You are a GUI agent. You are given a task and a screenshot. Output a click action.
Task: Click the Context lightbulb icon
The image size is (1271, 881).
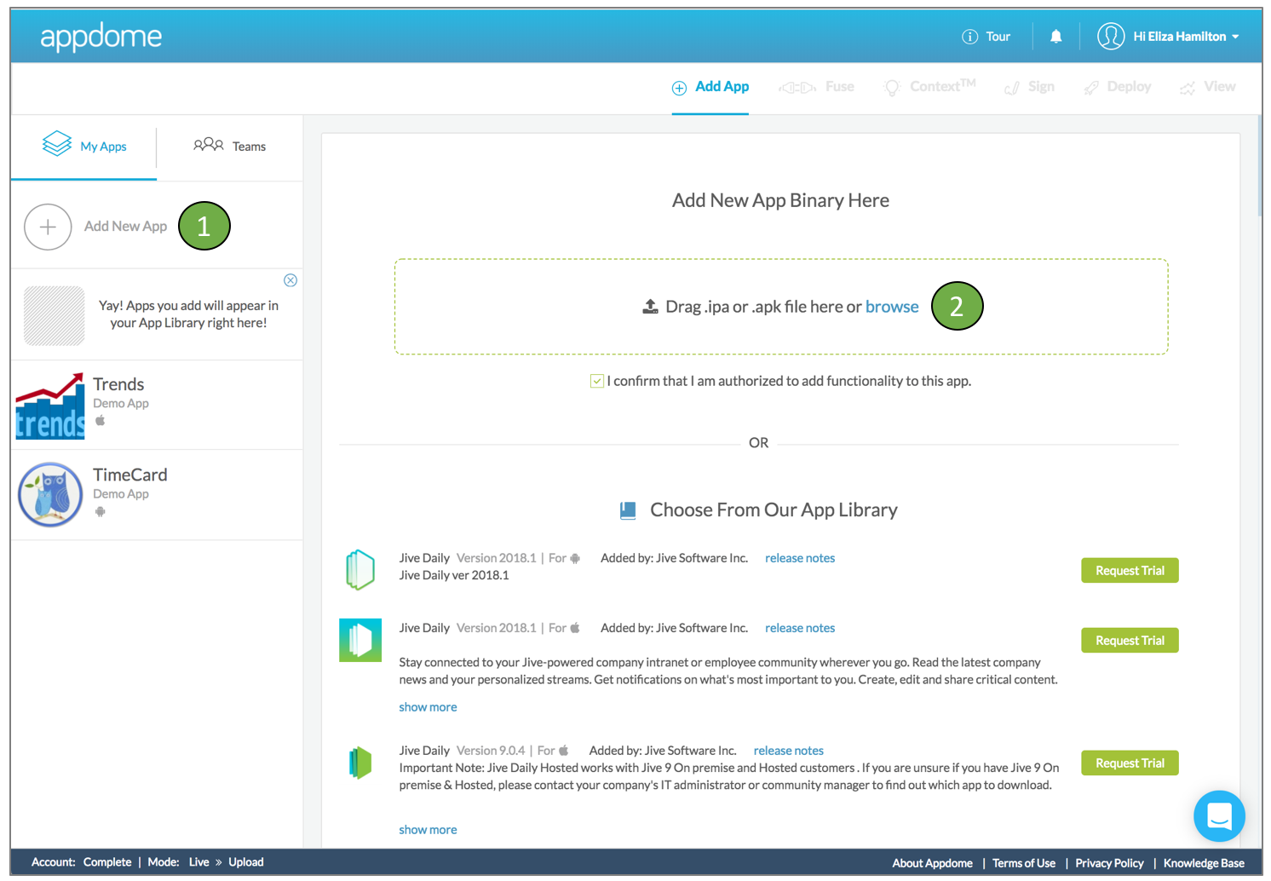tap(892, 88)
